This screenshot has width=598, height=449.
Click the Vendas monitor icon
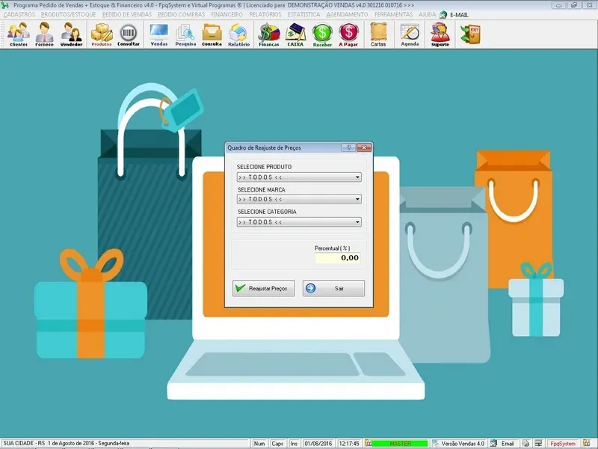pyautogui.click(x=158, y=34)
